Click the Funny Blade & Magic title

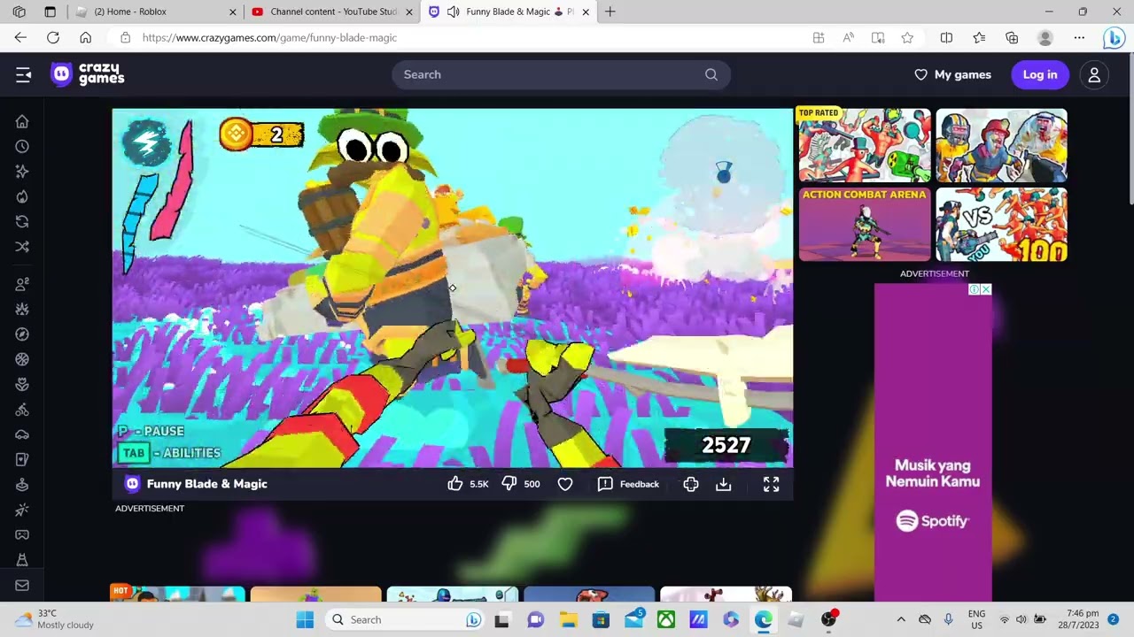coord(206,484)
